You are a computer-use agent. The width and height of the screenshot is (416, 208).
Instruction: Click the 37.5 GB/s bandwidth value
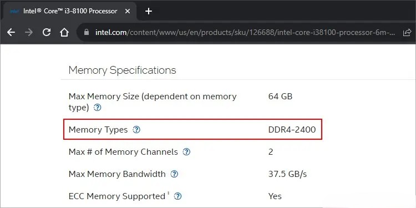(287, 174)
